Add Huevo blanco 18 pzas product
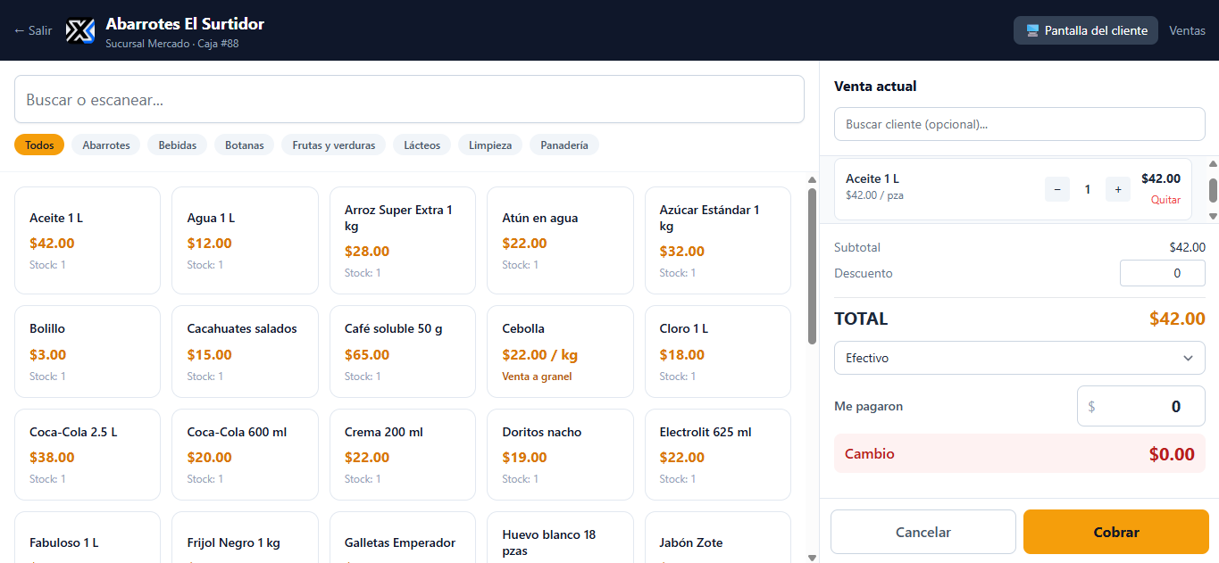Screen dimensions: 1219x563 [x=560, y=537]
